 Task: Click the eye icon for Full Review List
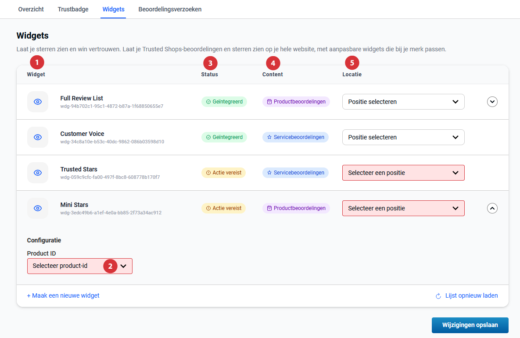pos(38,102)
